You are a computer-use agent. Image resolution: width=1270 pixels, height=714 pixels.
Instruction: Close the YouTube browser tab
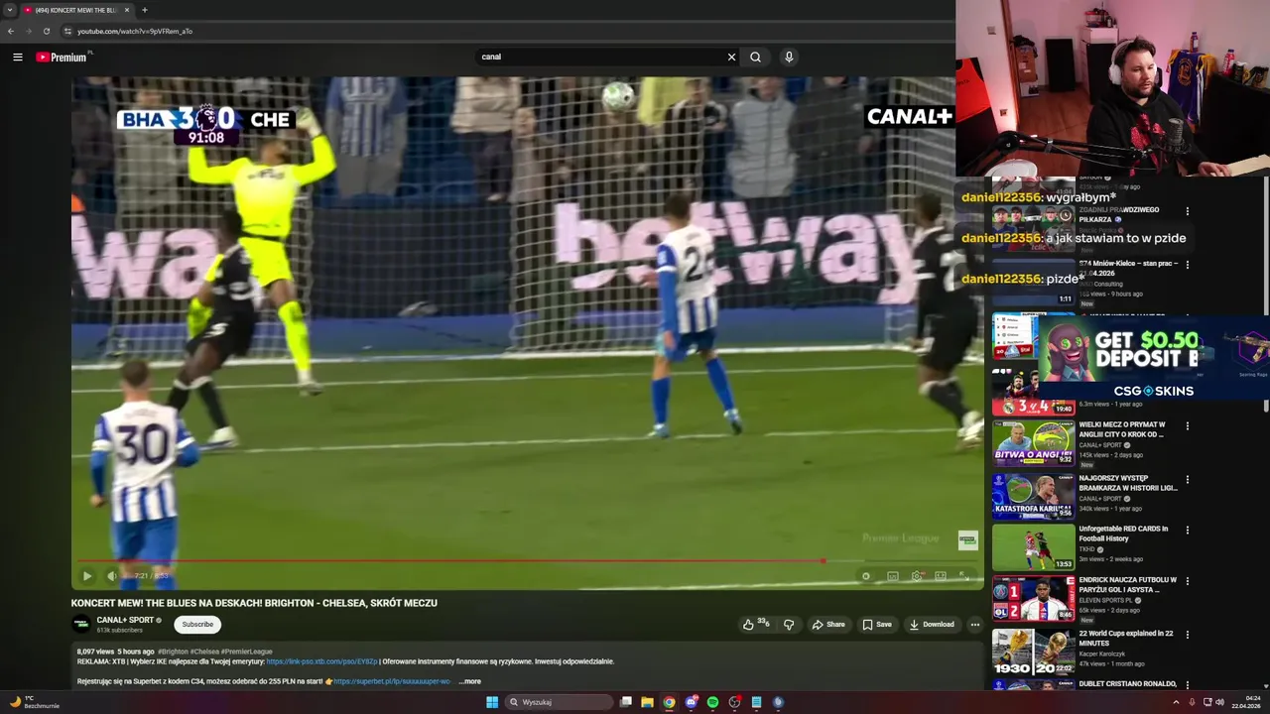pyautogui.click(x=127, y=10)
